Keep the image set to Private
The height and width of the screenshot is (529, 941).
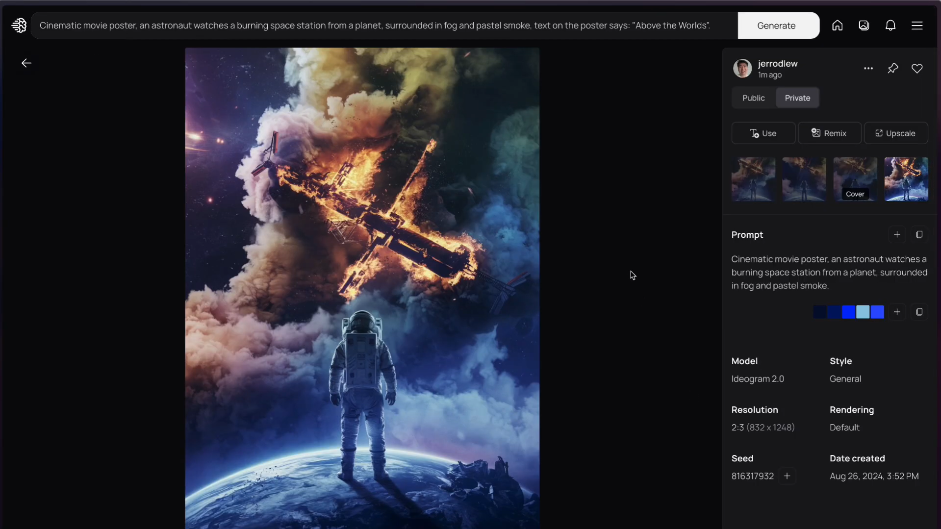pyautogui.click(x=797, y=98)
